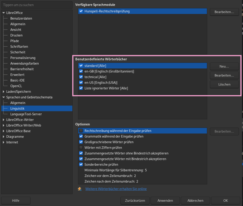This screenshot has height=206, width=243.
Task: Select Zeichen vor dem Zeilenumbruch row
Action: tap(142, 176)
